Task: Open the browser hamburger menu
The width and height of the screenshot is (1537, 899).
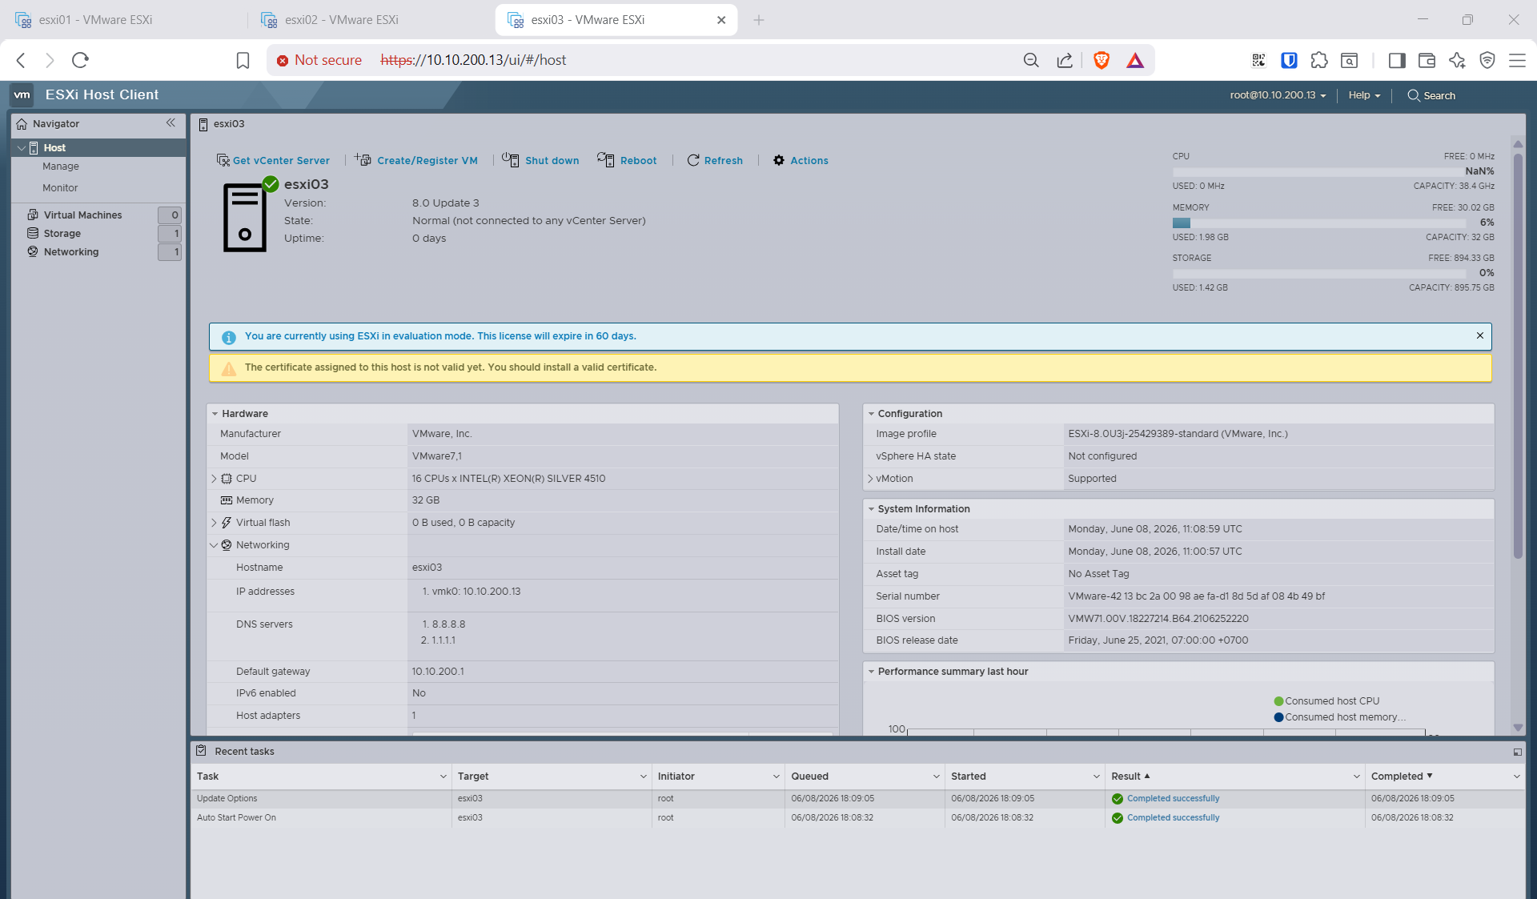Action: 1517,60
